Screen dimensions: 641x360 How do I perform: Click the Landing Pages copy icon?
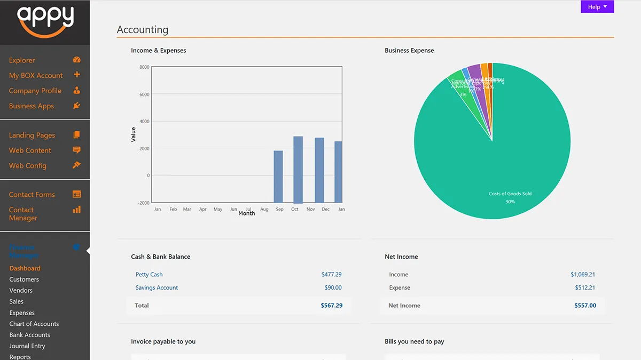point(76,135)
